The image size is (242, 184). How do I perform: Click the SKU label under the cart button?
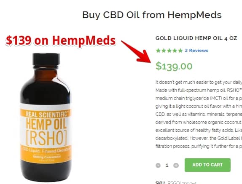coord(160,183)
